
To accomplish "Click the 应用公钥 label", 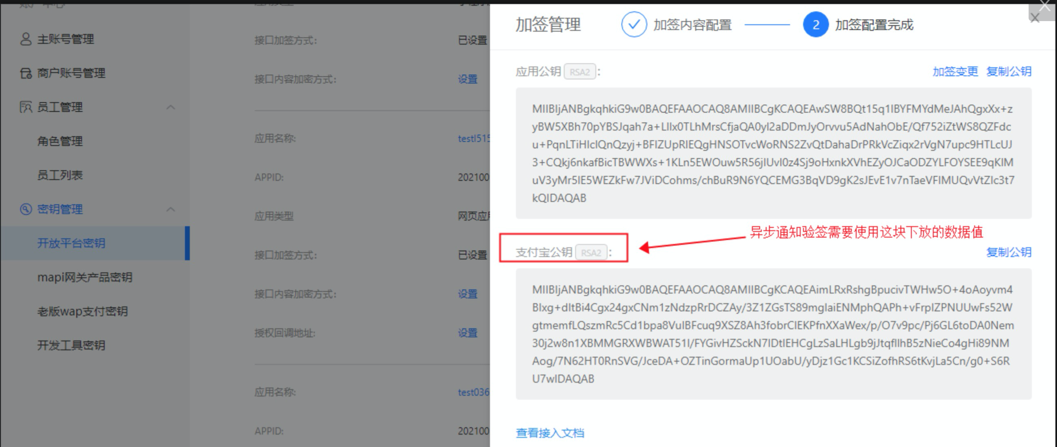I will pyautogui.click(x=538, y=71).
